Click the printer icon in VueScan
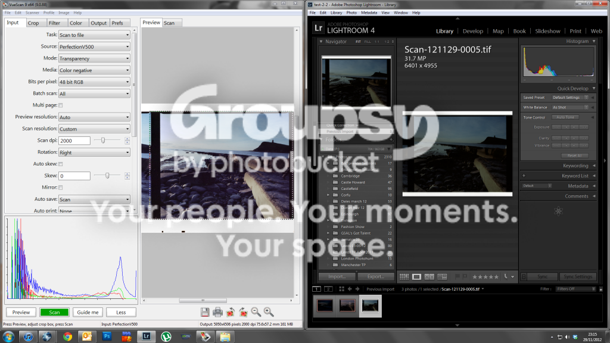 coord(218,312)
